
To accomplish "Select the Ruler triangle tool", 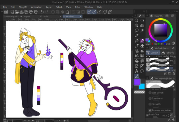I will tap(142, 66).
